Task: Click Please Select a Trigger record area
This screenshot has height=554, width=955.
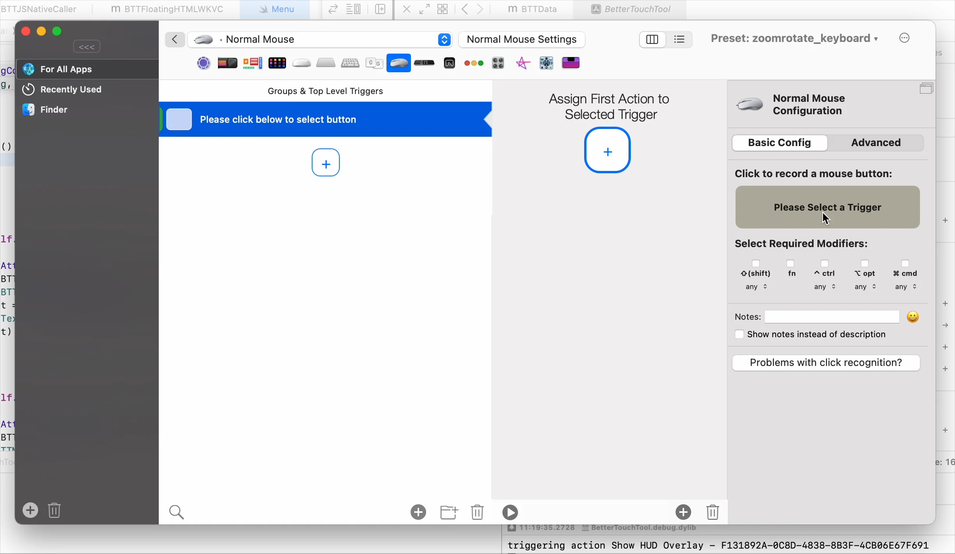Action: click(x=828, y=207)
